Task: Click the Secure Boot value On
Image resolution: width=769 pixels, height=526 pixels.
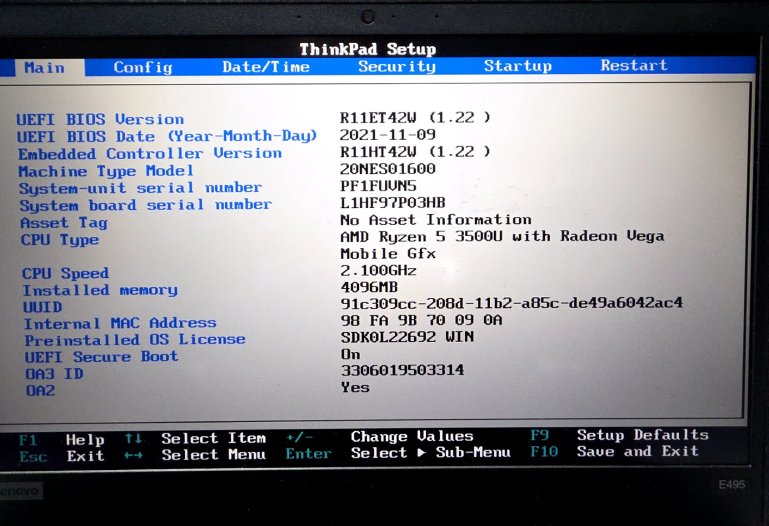Action: click(x=351, y=354)
